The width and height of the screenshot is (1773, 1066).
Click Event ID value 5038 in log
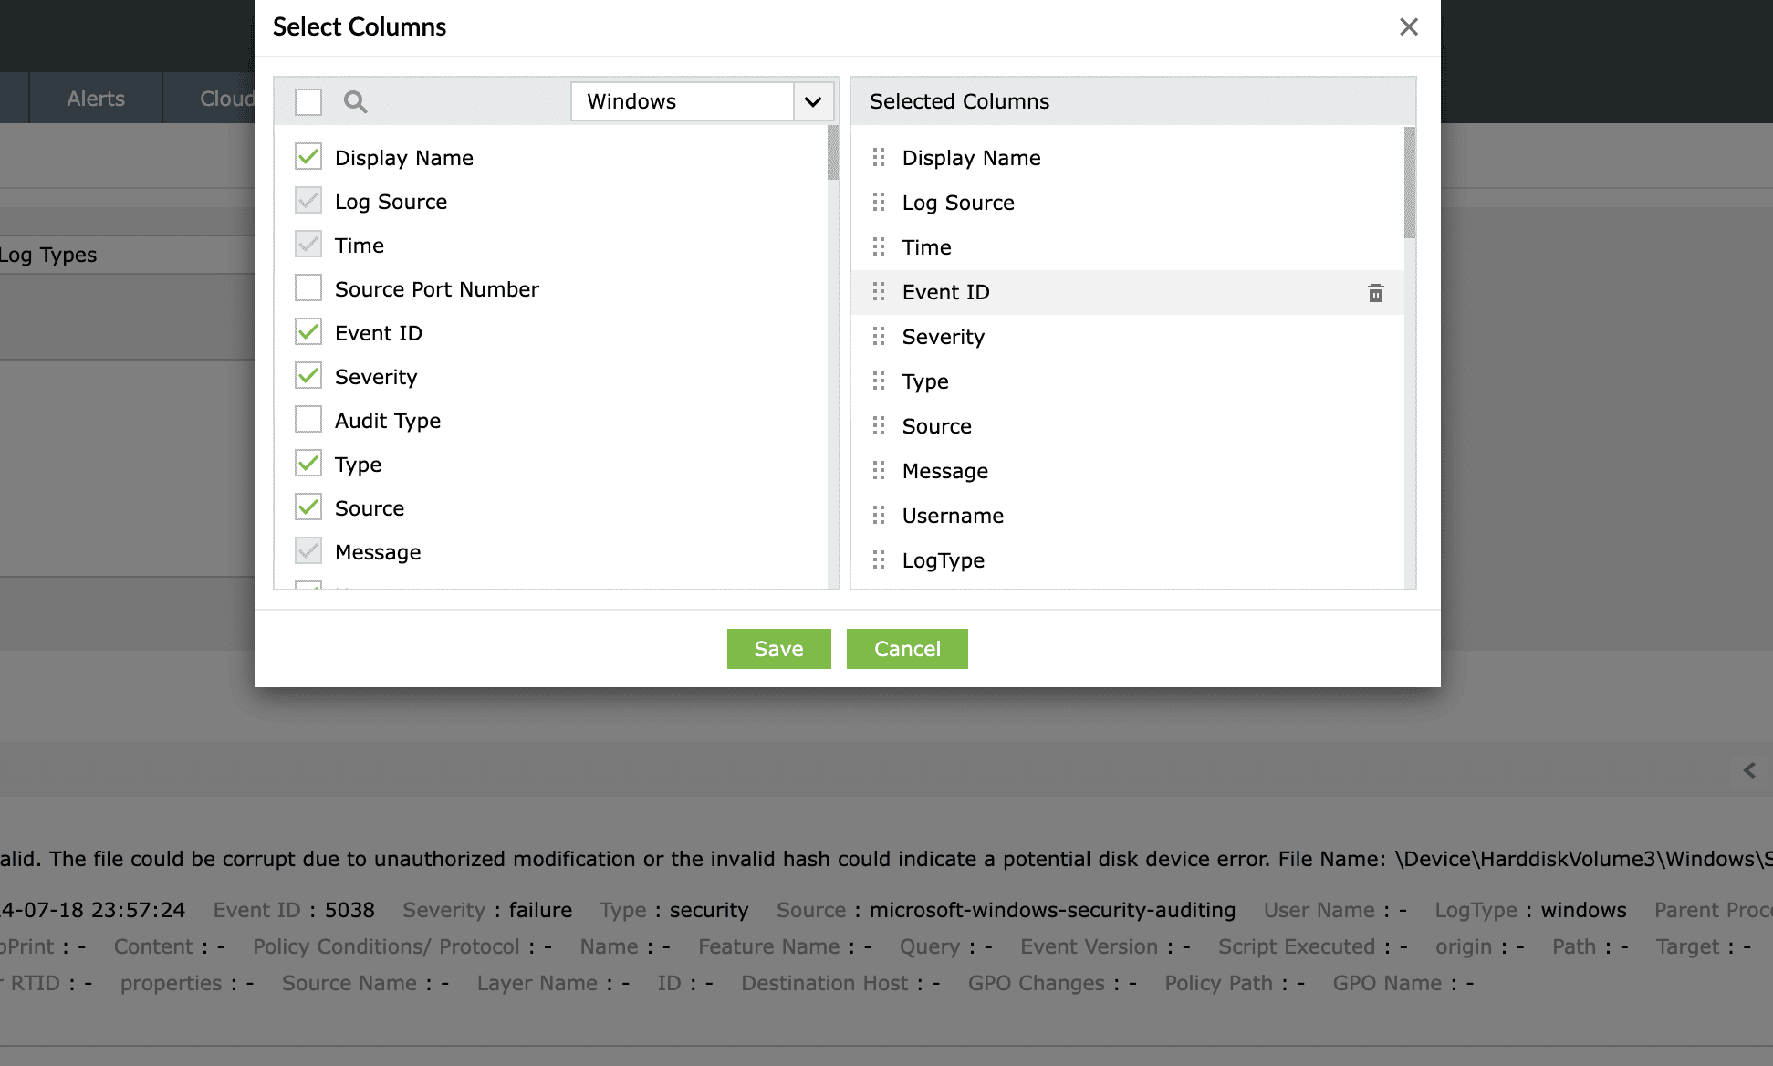pos(349,910)
